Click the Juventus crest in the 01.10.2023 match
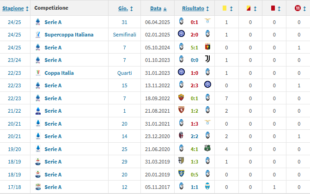This screenshot has width=310, height=194. pyautogui.click(x=207, y=60)
